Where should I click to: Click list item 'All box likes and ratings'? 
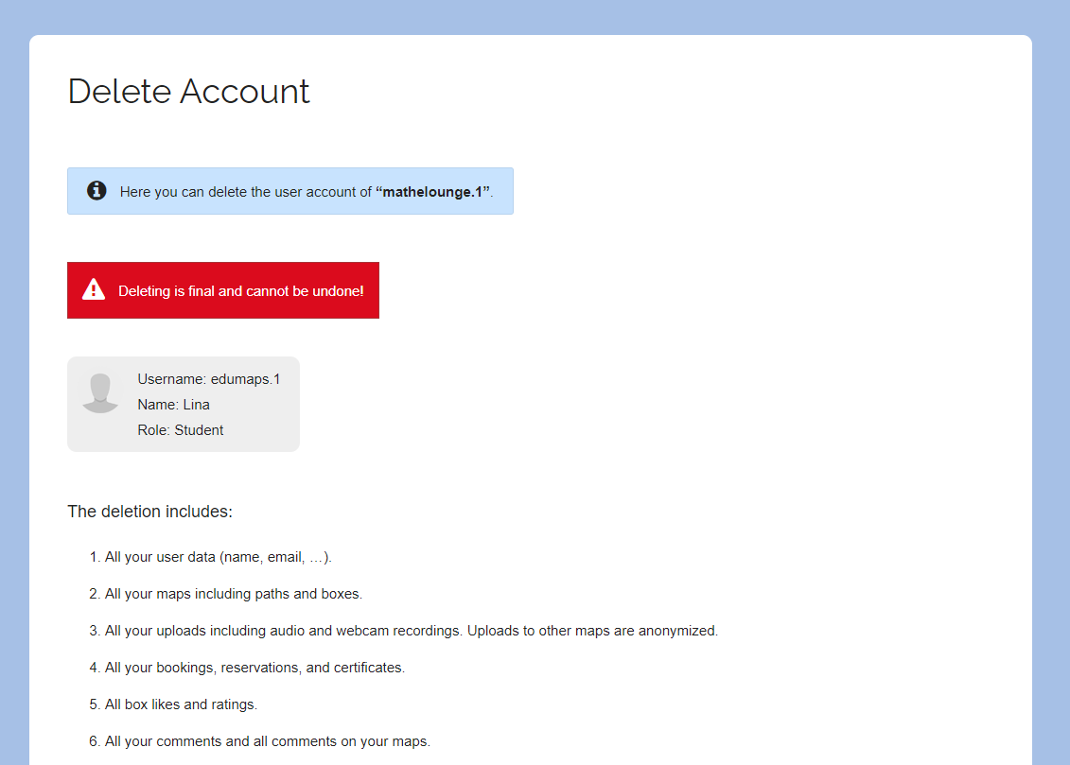181,704
